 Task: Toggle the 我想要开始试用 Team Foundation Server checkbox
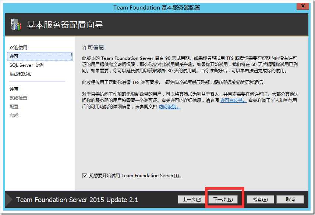click(85, 176)
